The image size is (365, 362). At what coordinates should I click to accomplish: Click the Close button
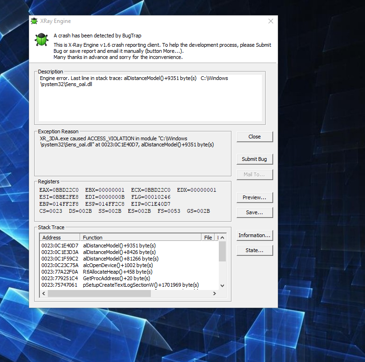coord(254,137)
